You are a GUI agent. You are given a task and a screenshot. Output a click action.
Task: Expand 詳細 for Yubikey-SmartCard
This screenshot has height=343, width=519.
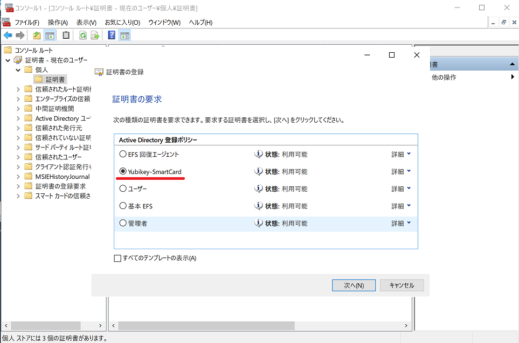(400, 172)
